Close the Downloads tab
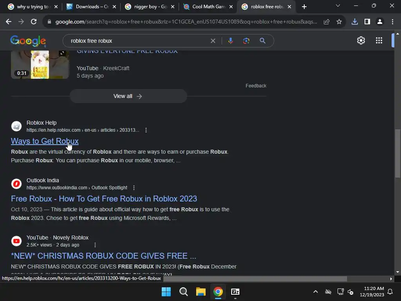The height and width of the screenshot is (301, 401). [x=114, y=7]
